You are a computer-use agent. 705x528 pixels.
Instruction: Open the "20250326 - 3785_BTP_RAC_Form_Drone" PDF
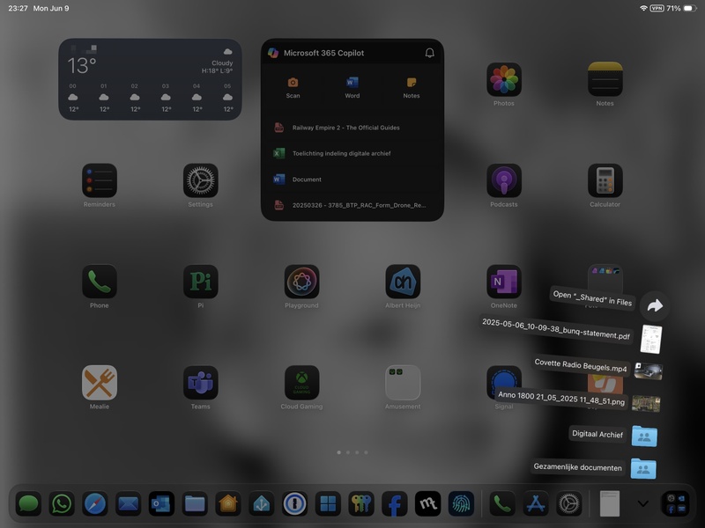click(352, 205)
